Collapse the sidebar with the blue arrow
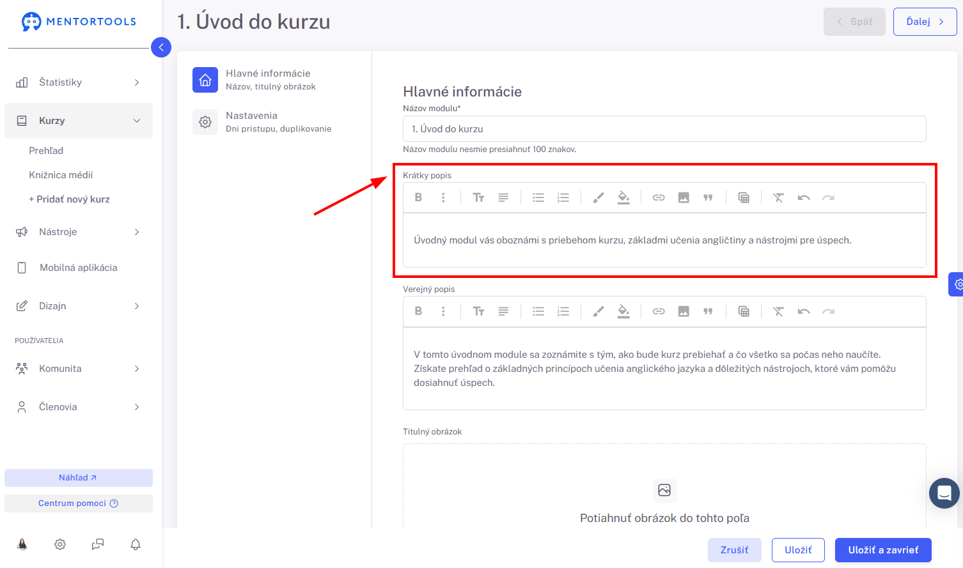The width and height of the screenshot is (963, 568). coord(161,47)
